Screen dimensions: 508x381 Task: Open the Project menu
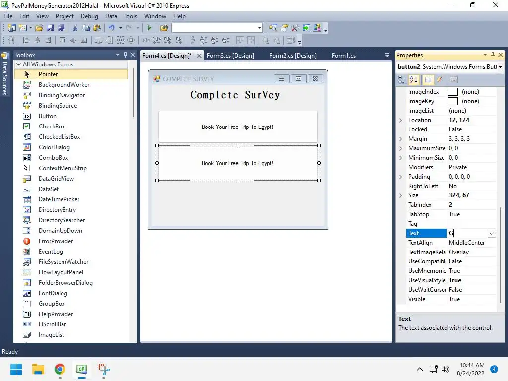click(x=64, y=16)
